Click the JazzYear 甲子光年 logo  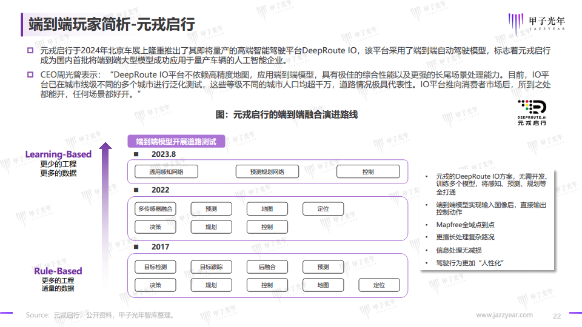pyautogui.click(x=537, y=23)
